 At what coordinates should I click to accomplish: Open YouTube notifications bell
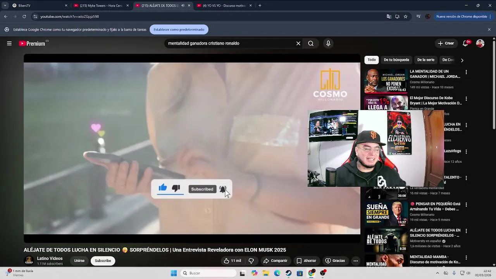click(465, 43)
